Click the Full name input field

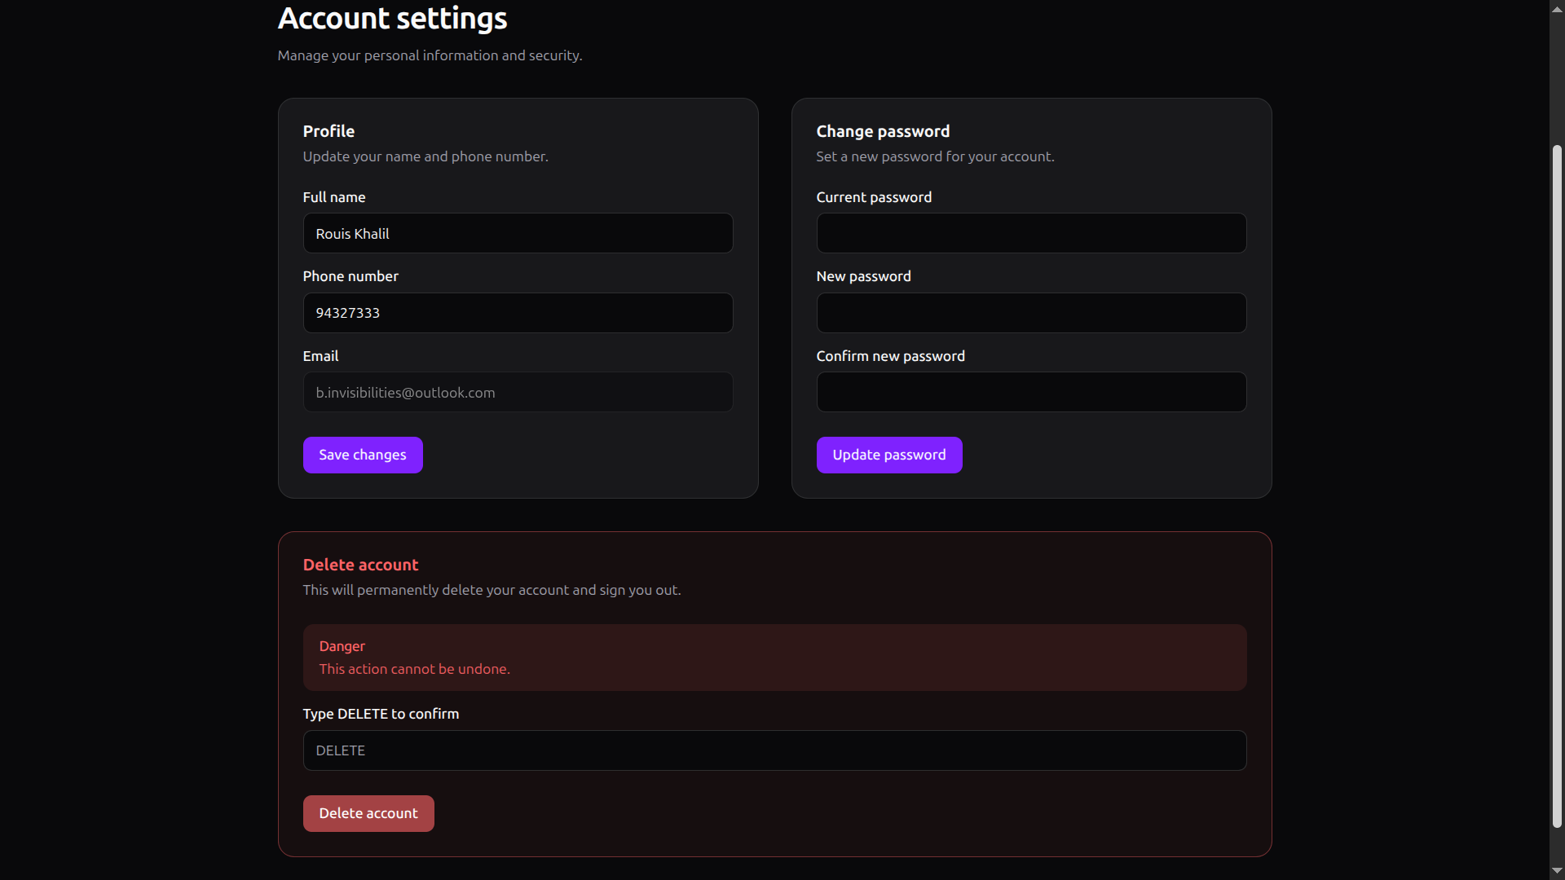point(518,234)
